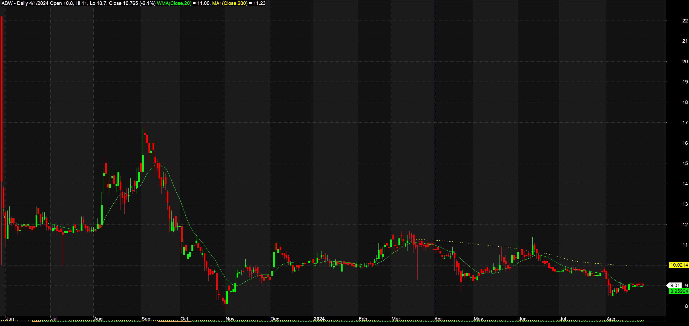
Task: Click the tall red candle at chart start
Action: (2, 99)
